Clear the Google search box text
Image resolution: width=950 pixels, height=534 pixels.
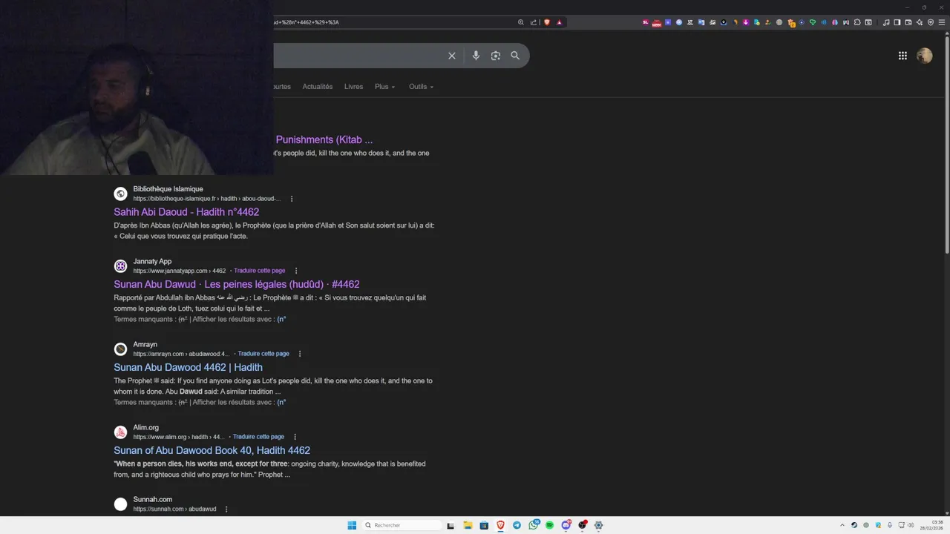coord(451,56)
